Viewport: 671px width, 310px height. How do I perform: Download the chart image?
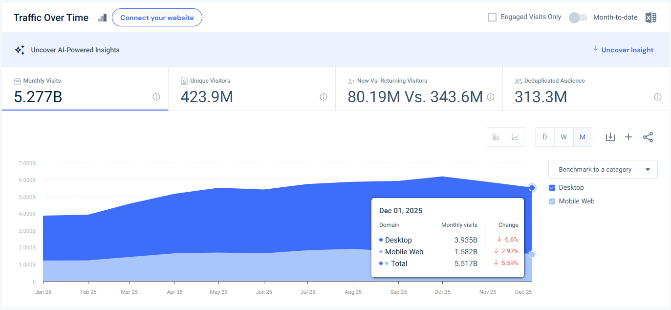pos(610,137)
